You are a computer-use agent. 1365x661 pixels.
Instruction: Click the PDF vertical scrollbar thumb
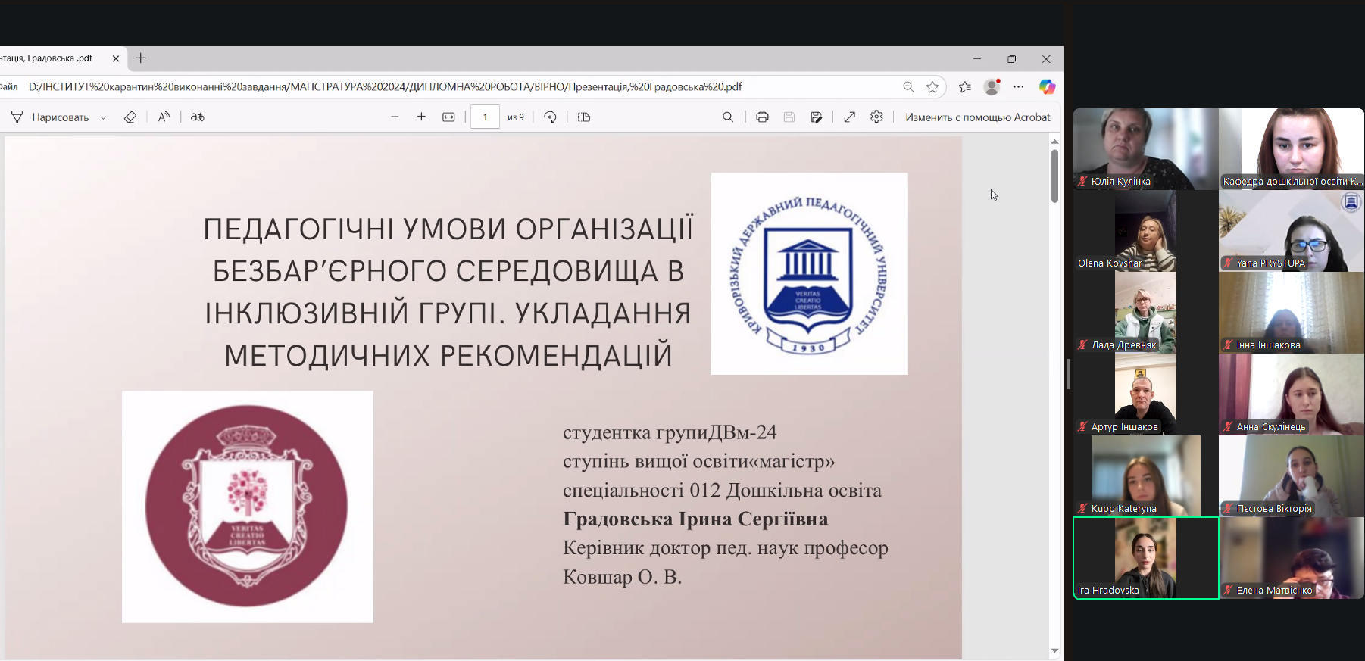(x=1054, y=176)
